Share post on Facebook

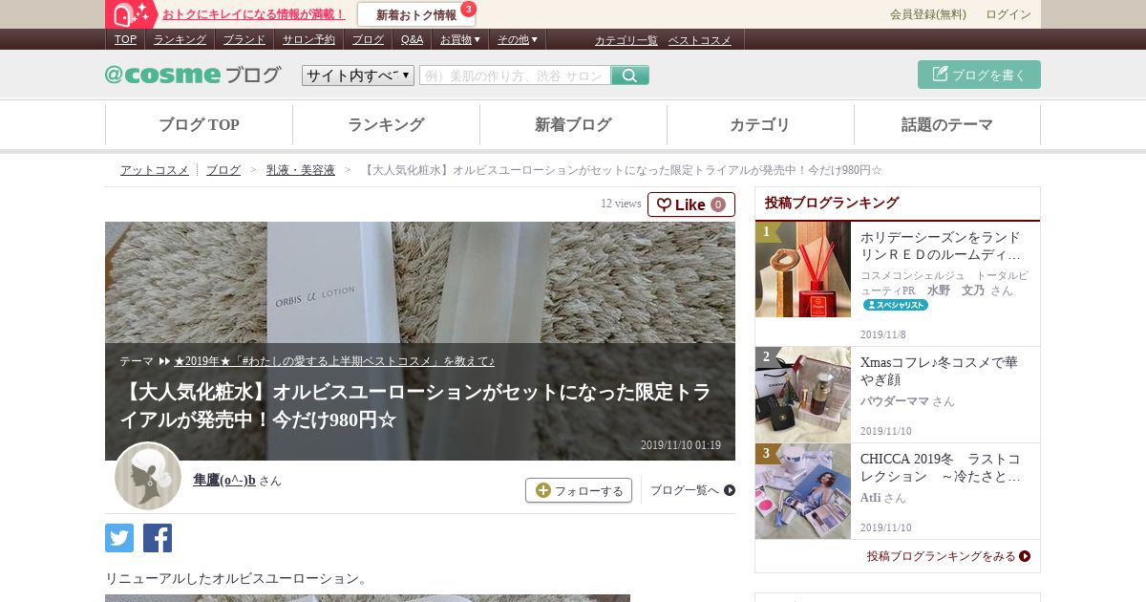pyautogui.click(x=158, y=538)
